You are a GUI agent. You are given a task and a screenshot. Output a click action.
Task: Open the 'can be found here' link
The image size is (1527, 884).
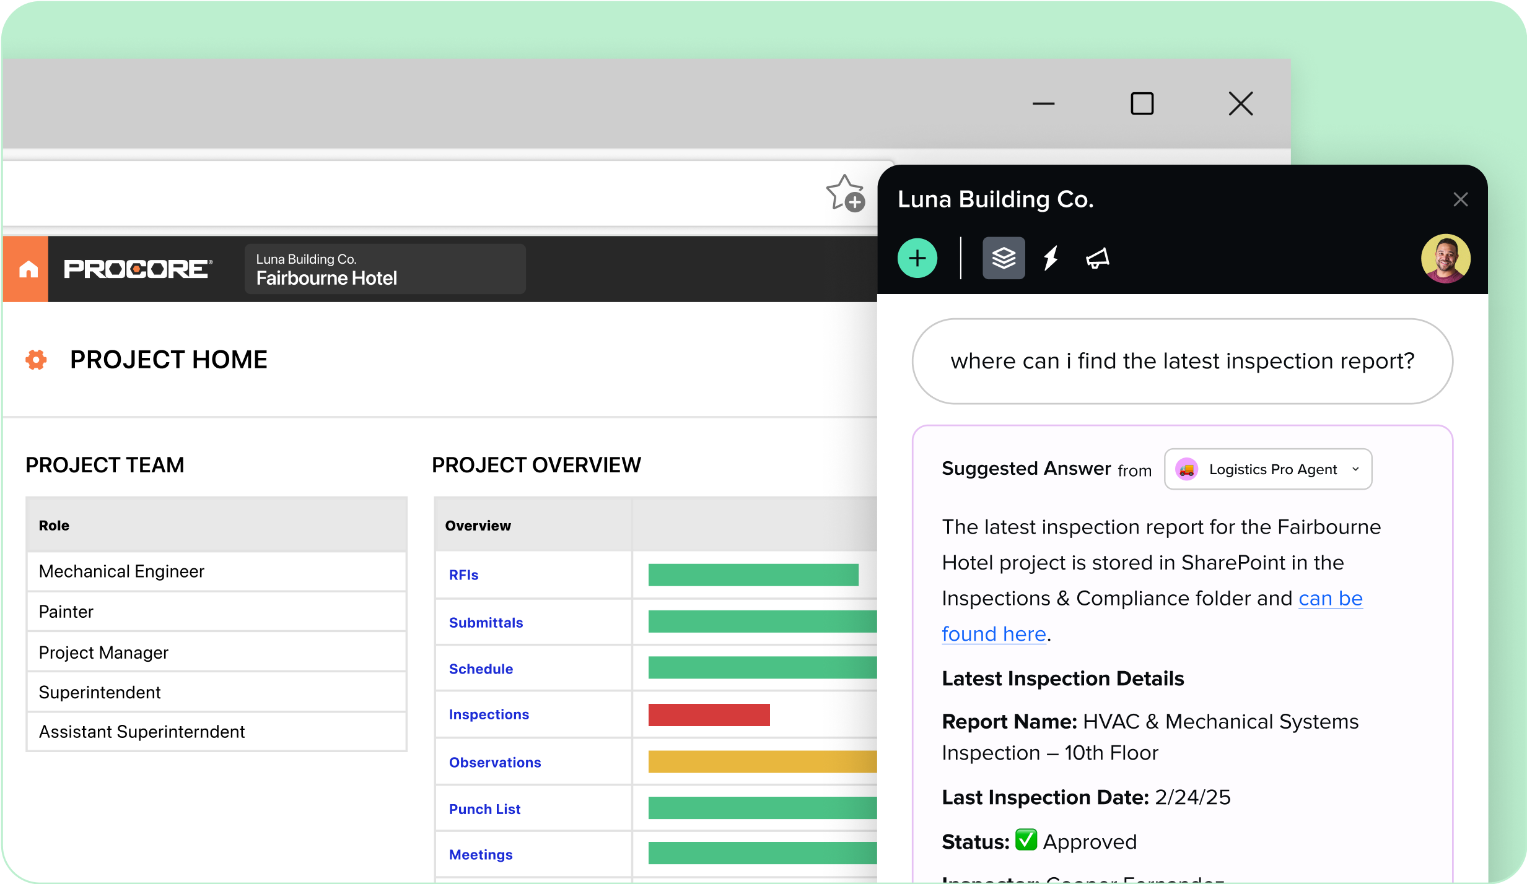point(1330,599)
